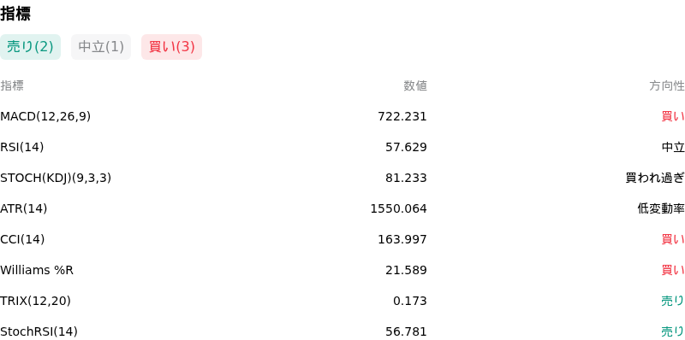The image size is (685, 340).
Task: Select the Williams %R indicator
Action: point(37,270)
